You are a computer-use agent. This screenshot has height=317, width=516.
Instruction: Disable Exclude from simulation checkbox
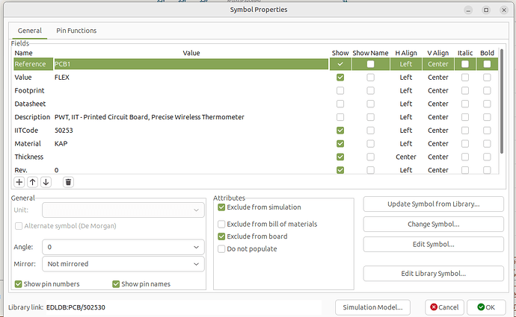221,207
